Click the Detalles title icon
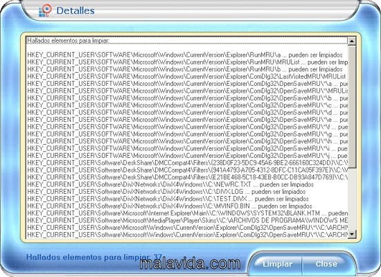Image resolution: width=381 pixels, height=277 pixels. pyautogui.click(x=46, y=10)
